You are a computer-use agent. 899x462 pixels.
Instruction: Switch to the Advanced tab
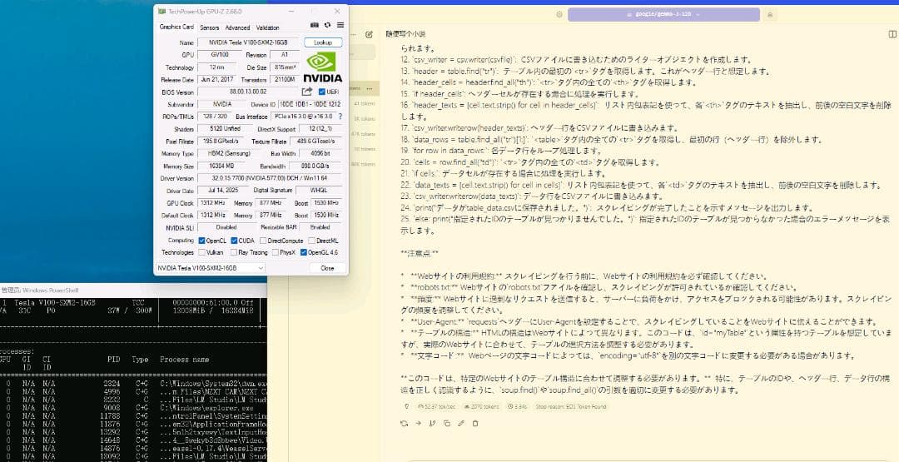[237, 27]
